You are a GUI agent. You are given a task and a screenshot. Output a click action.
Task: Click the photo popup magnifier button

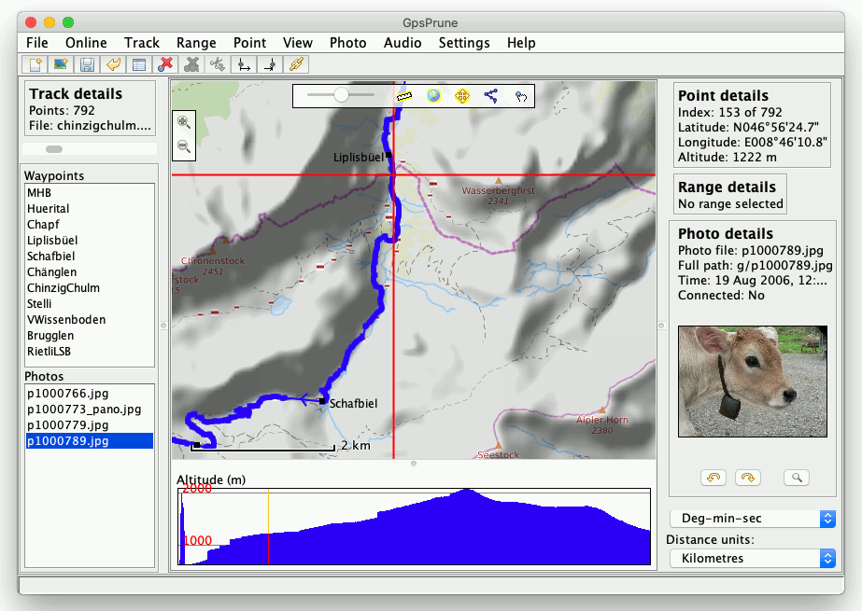[797, 478]
